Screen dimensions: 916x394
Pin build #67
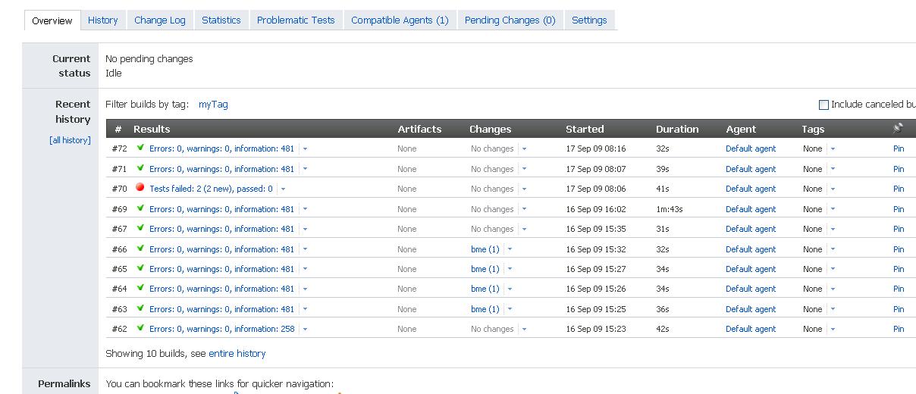(899, 229)
